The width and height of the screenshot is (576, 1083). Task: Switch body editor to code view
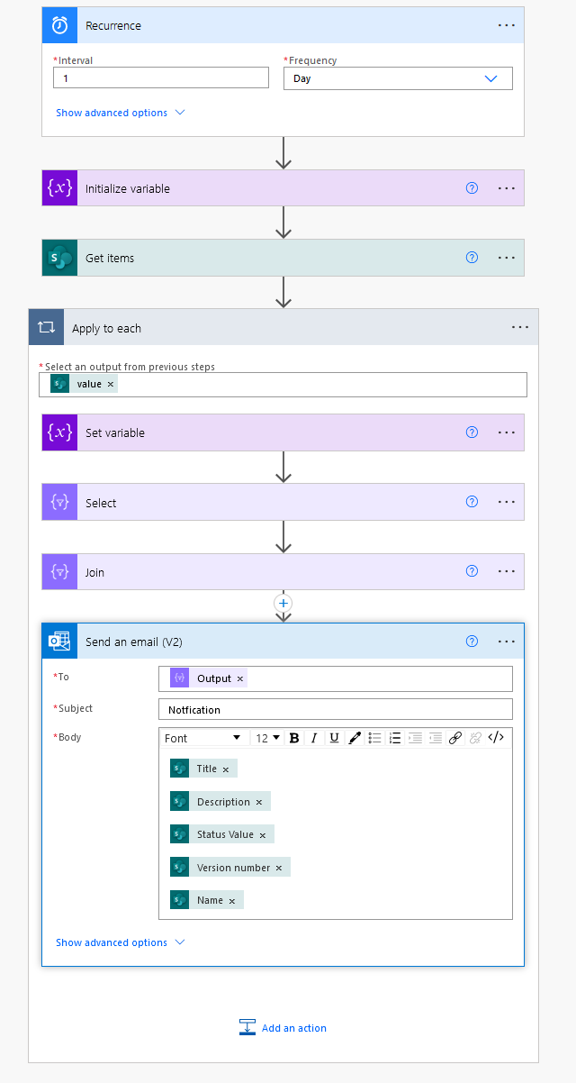pos(496,738)
